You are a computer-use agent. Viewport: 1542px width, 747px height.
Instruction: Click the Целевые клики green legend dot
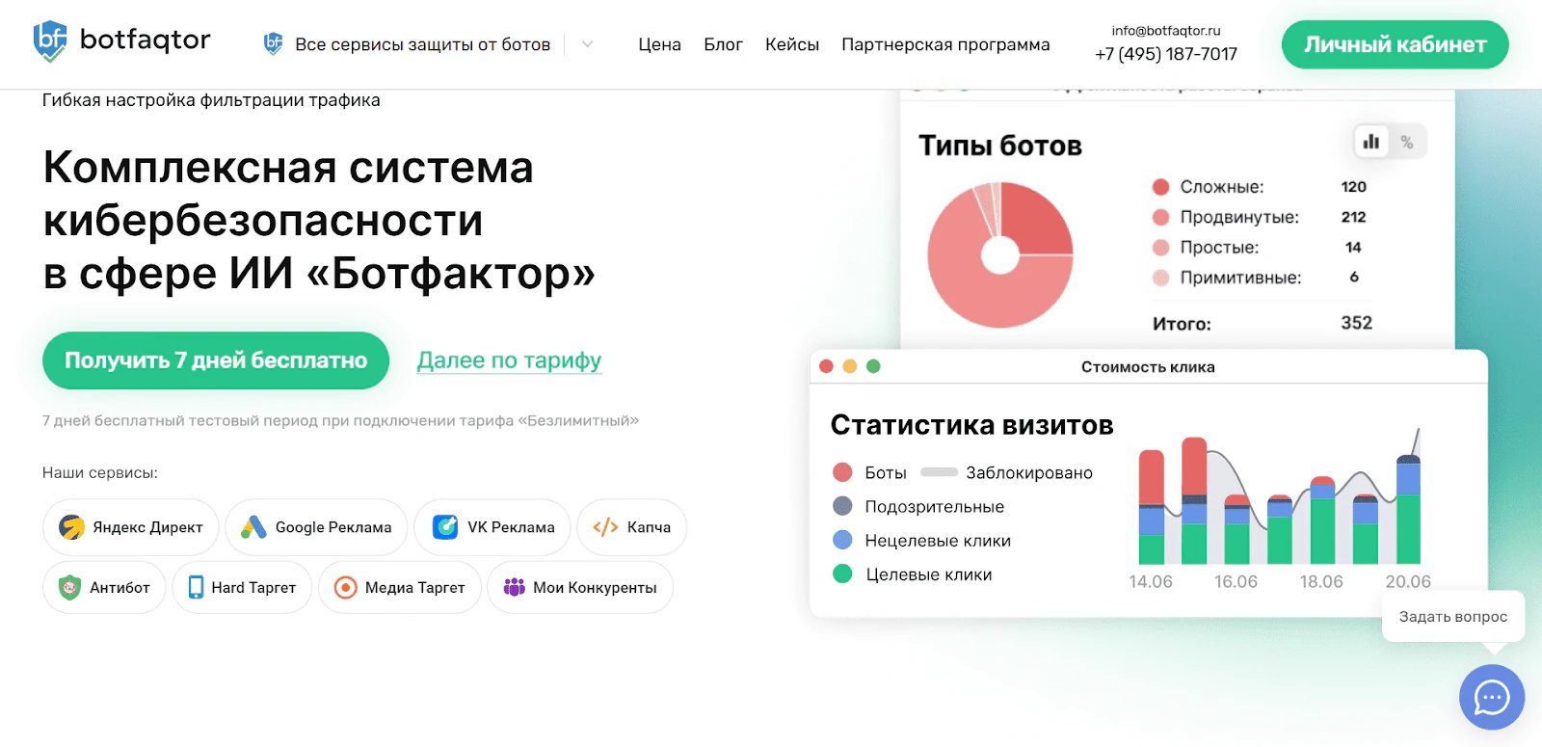click(x=842, y=574)
